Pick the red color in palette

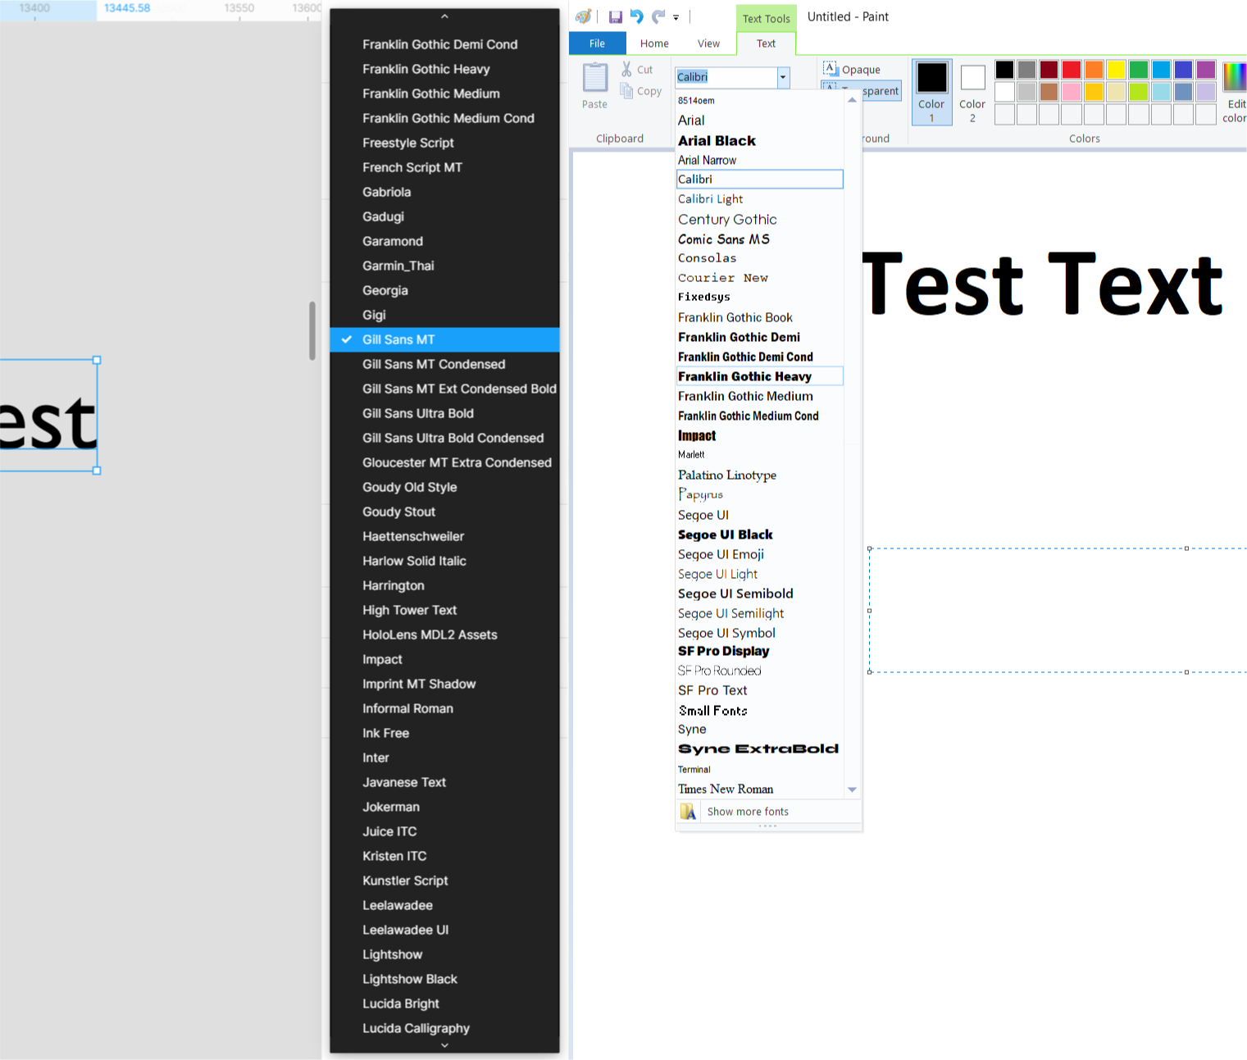click(1072, 70)
